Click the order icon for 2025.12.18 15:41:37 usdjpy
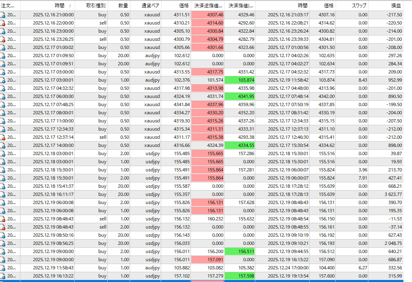This screenshot has height=282, width=412. pyautogui.click(x=2, y=187)
